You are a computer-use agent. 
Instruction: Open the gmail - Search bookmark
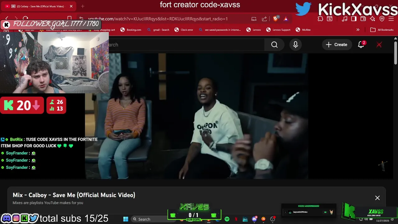click(158, 30)
